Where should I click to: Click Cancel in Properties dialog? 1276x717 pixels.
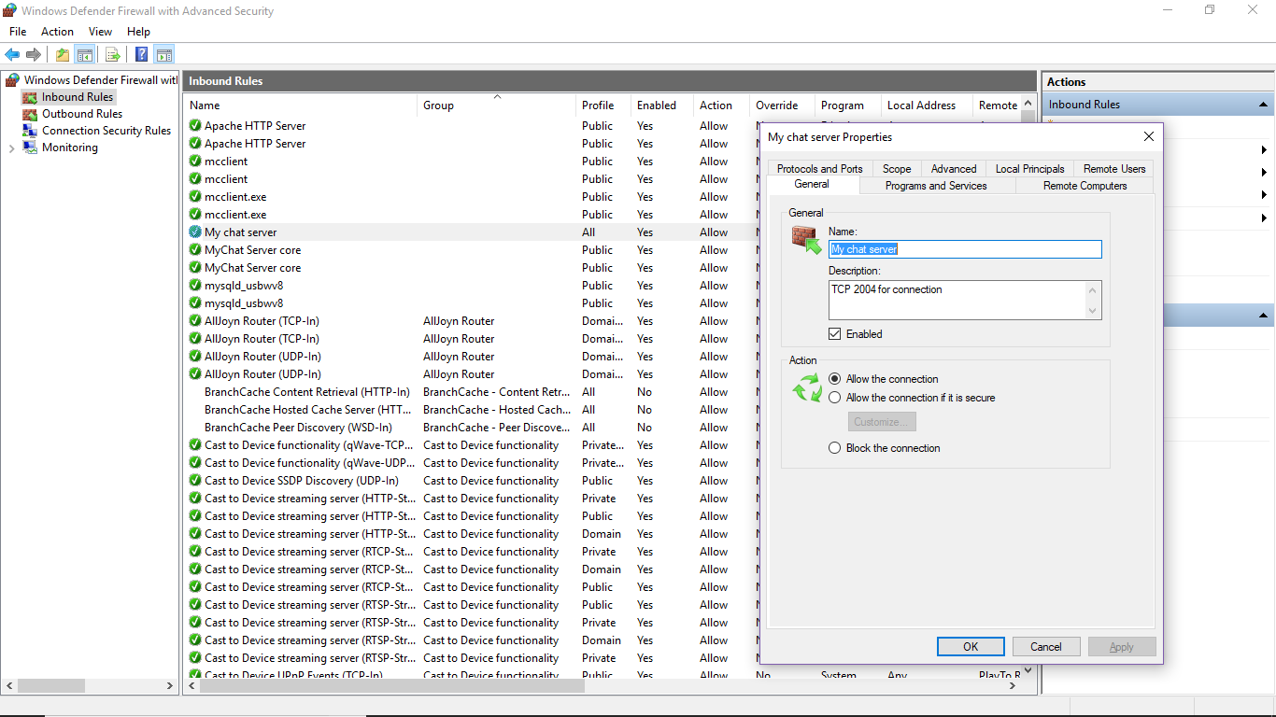pyautogui.click(x=1045, y=647)
